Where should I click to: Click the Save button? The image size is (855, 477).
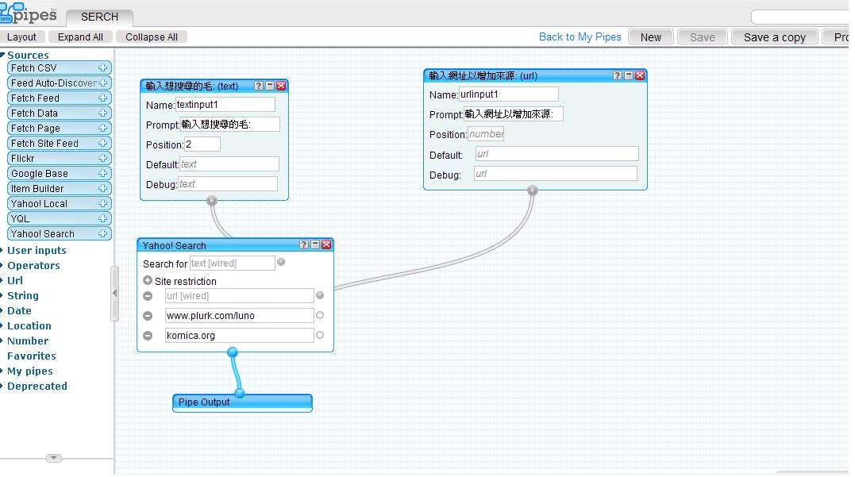coord(703,37)
